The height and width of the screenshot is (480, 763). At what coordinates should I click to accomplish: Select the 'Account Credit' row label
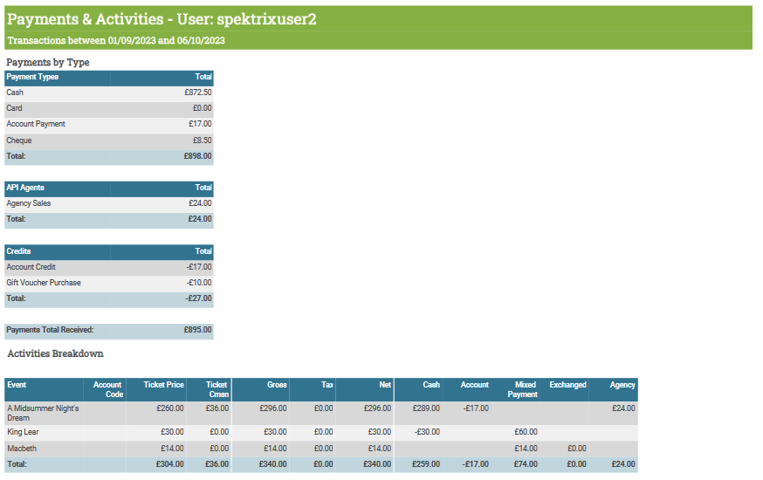click(31, 267)
